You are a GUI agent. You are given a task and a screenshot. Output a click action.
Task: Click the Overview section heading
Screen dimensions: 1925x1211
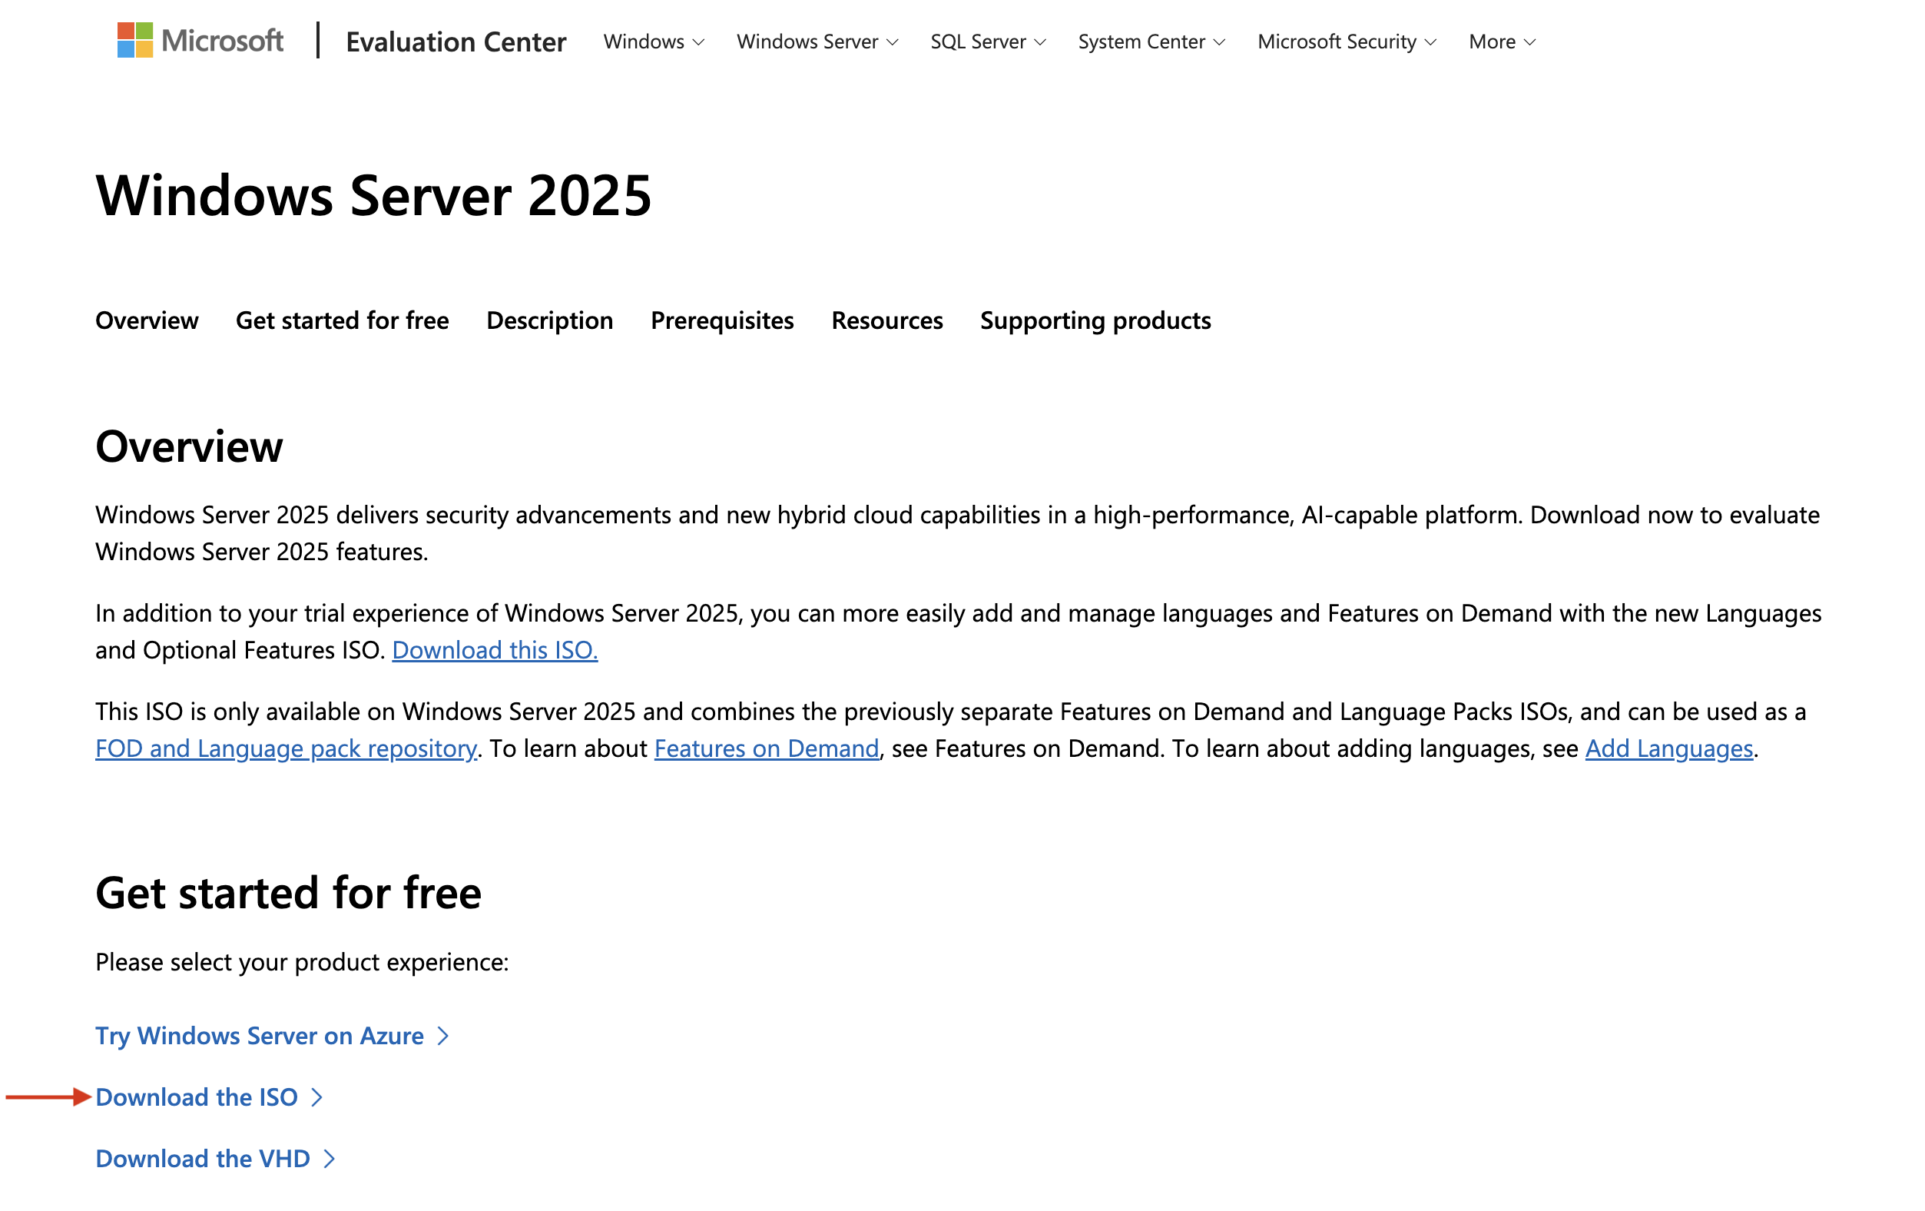tap(189, 446)
